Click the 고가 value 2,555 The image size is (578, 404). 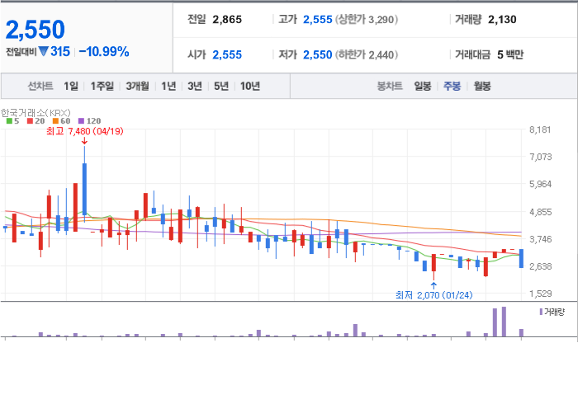[318, 20]
